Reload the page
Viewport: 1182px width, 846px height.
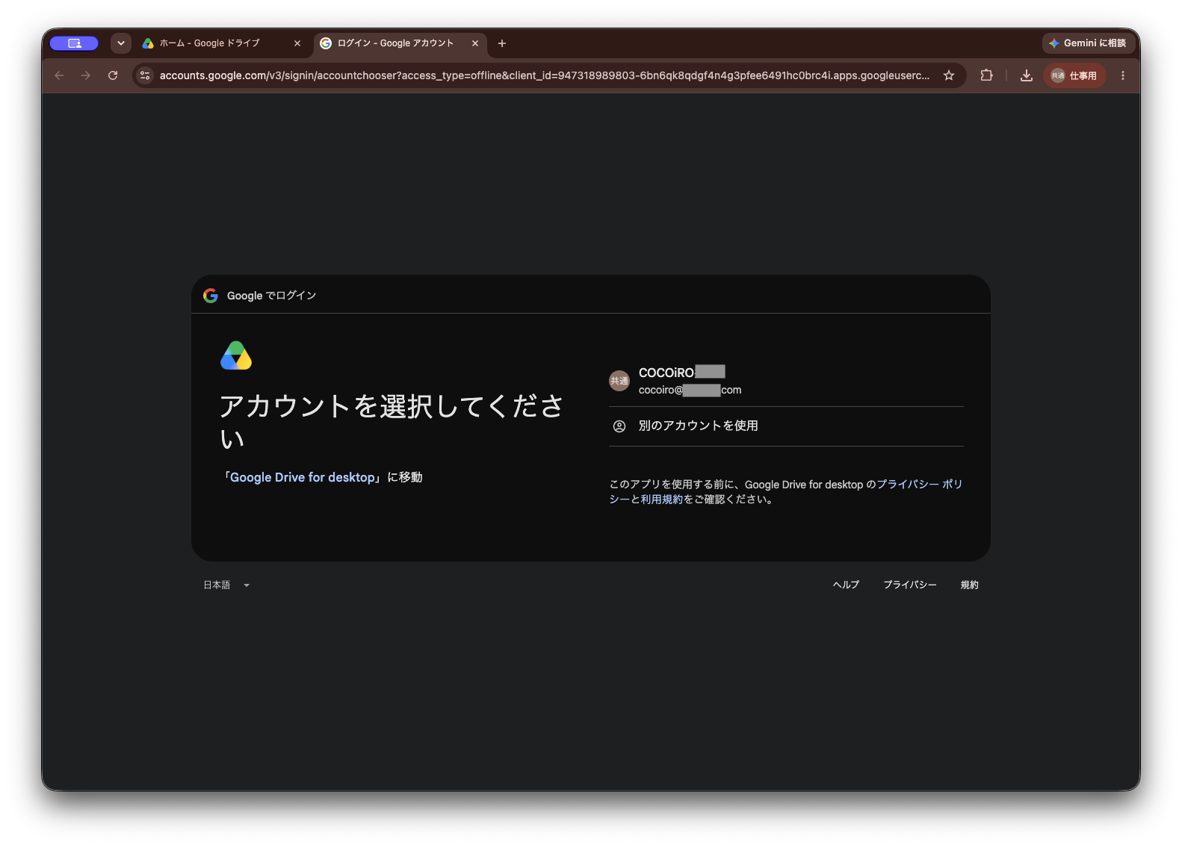[113, 75]
